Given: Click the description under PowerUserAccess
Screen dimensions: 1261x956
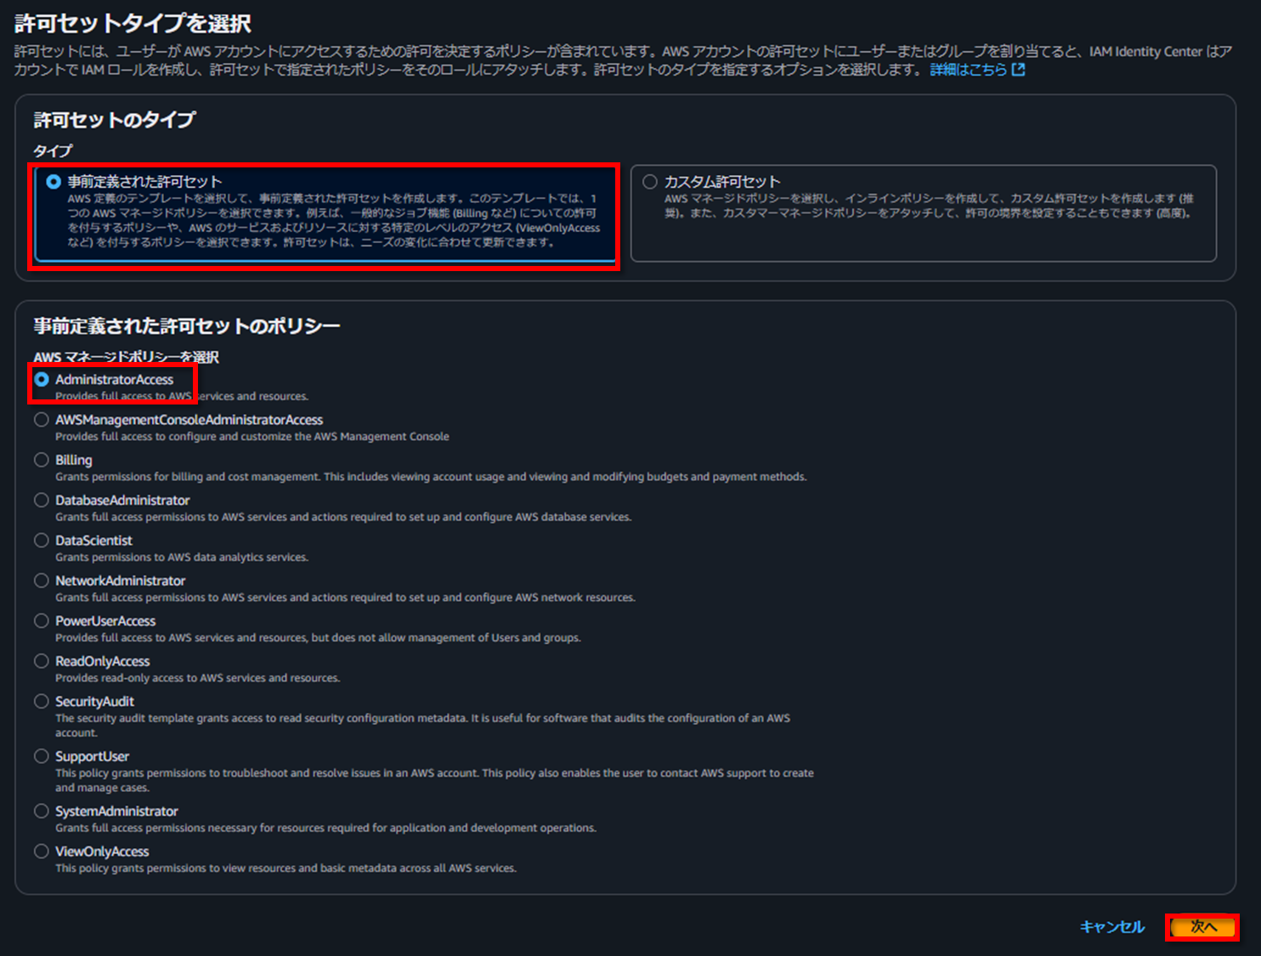Looking at the screenshot, I should [318, 638].
